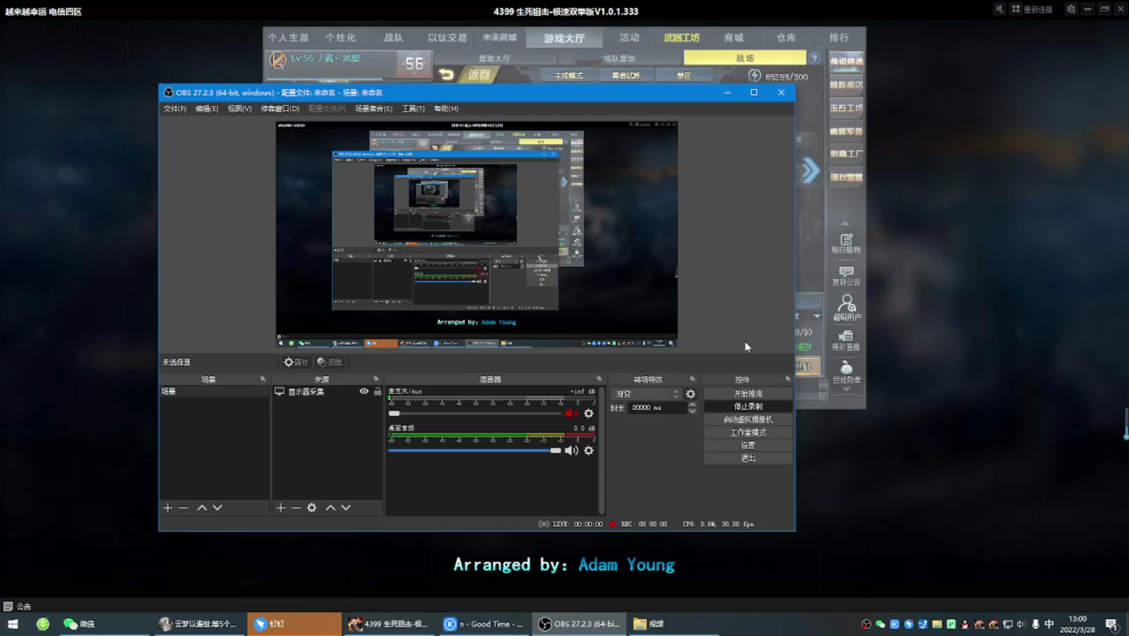
Task: Toggle the lock on 显示器采集 source
Action: tap(378, 391)
